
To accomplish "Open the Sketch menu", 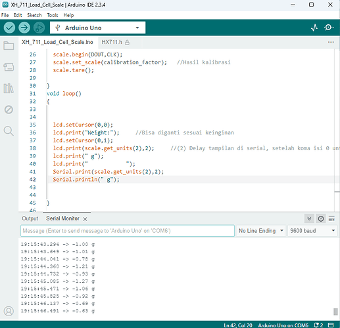I will click(x=34, y=15).
